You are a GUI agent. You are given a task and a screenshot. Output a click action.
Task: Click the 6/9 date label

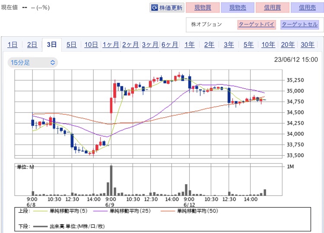tap(110, 205)
